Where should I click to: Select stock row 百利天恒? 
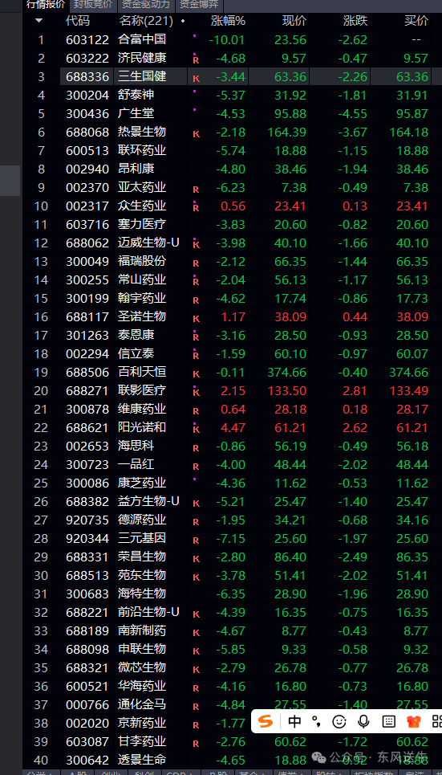(x=232, y=372)
